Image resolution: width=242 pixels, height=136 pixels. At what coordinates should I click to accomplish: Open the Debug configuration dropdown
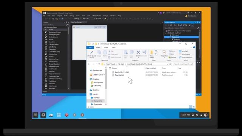(x=78, y=19)
